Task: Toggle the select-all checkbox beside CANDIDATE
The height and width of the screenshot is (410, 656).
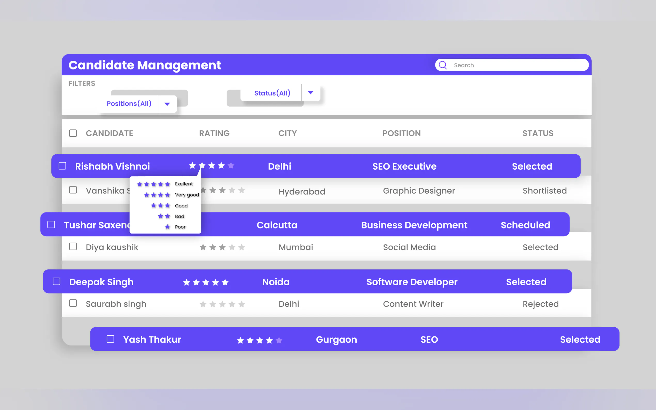Action: pos(73,133)
